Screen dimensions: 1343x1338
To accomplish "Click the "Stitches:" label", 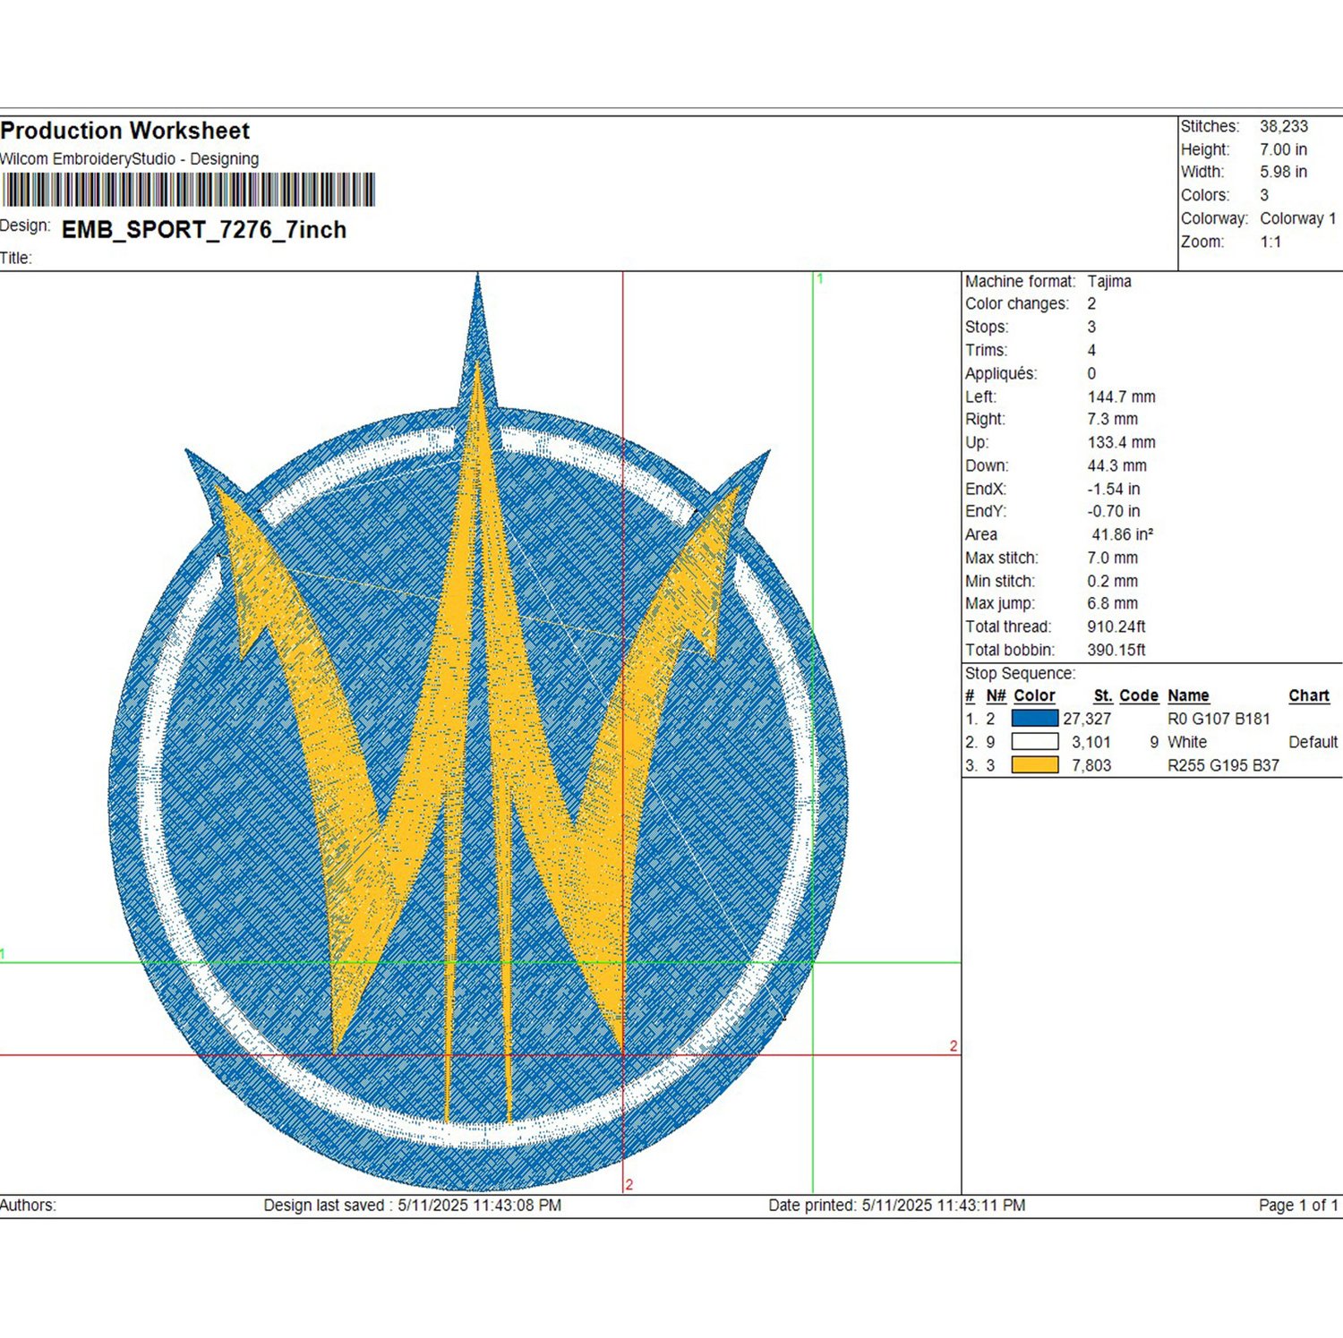I will coord(1210,127).
